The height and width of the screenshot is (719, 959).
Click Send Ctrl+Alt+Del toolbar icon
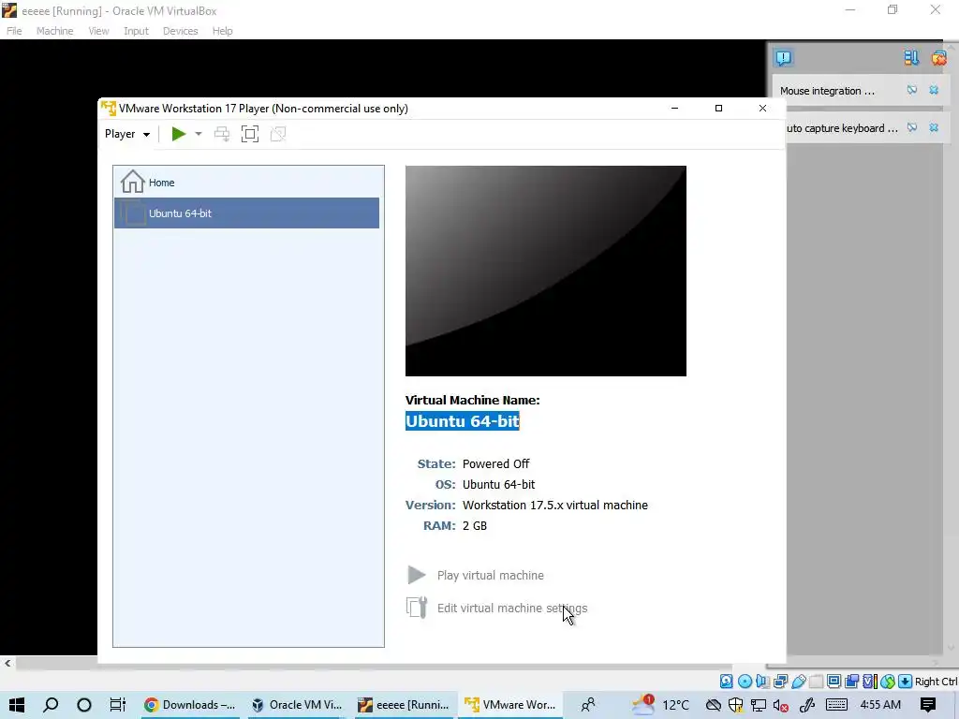pyautogui.click(x=221, y=134)
